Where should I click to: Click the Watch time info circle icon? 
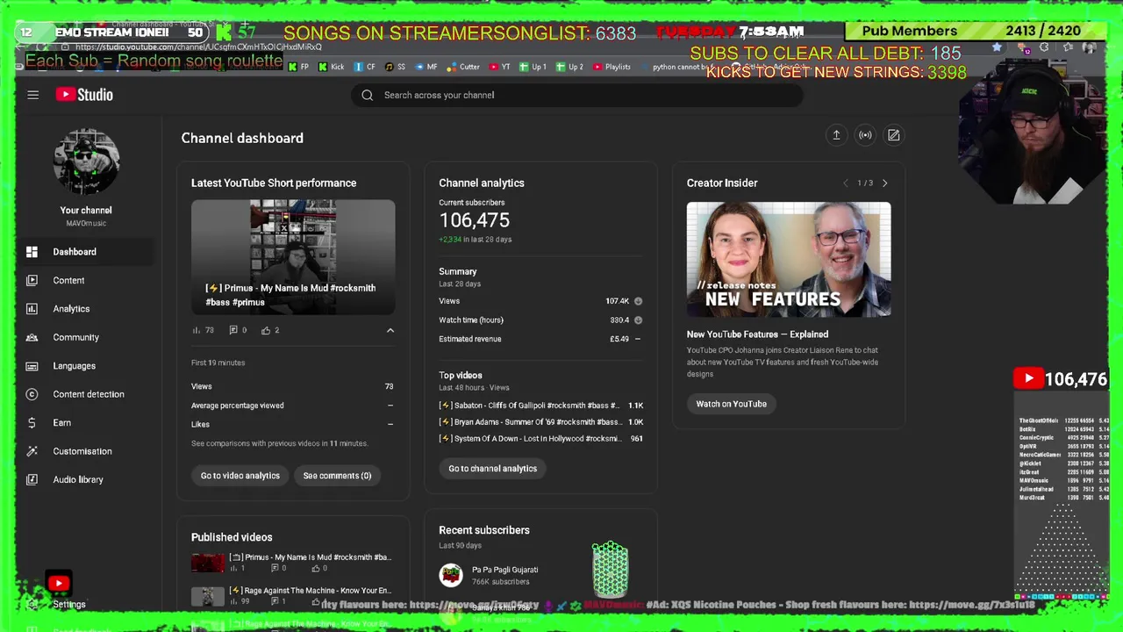pyautogui.click(x=638, y=320)
